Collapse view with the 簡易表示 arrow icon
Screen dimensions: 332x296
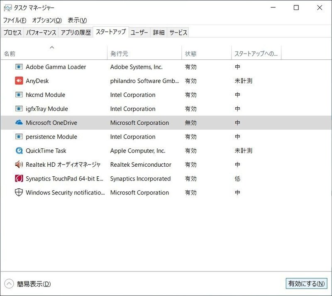click(x=9, y=284)
